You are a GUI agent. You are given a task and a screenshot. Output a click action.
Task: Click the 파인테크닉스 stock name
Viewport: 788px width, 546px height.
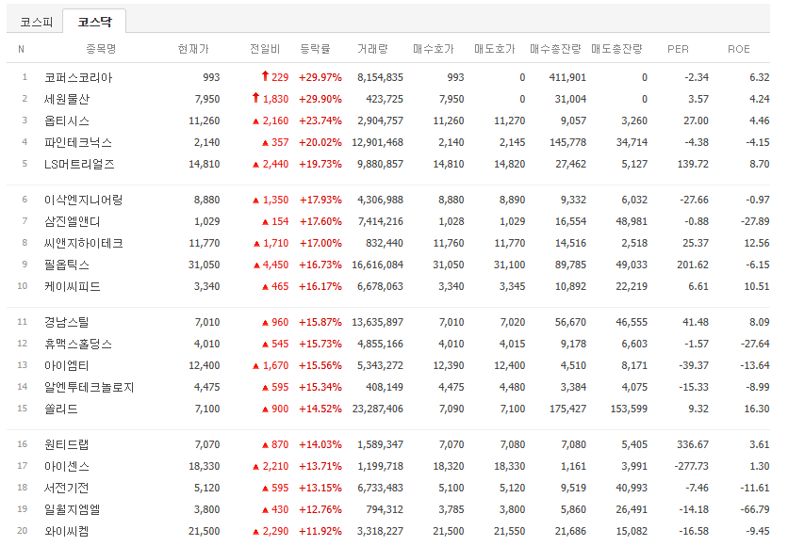click(x=78, y=142)
